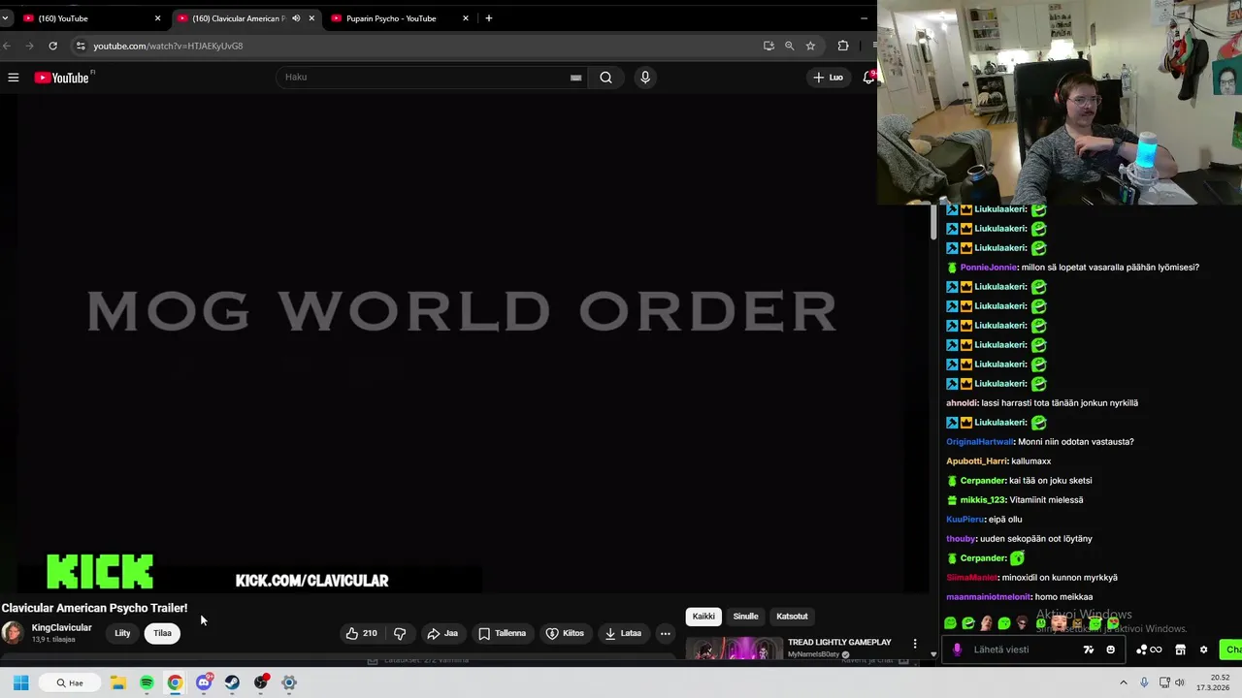The height and width of the screenshot is (698, 1242).
Task: Open the Windows Start menu
Action: (20, 682)
